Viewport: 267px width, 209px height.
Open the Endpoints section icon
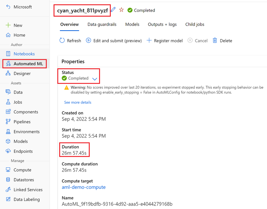coord(8,151)
